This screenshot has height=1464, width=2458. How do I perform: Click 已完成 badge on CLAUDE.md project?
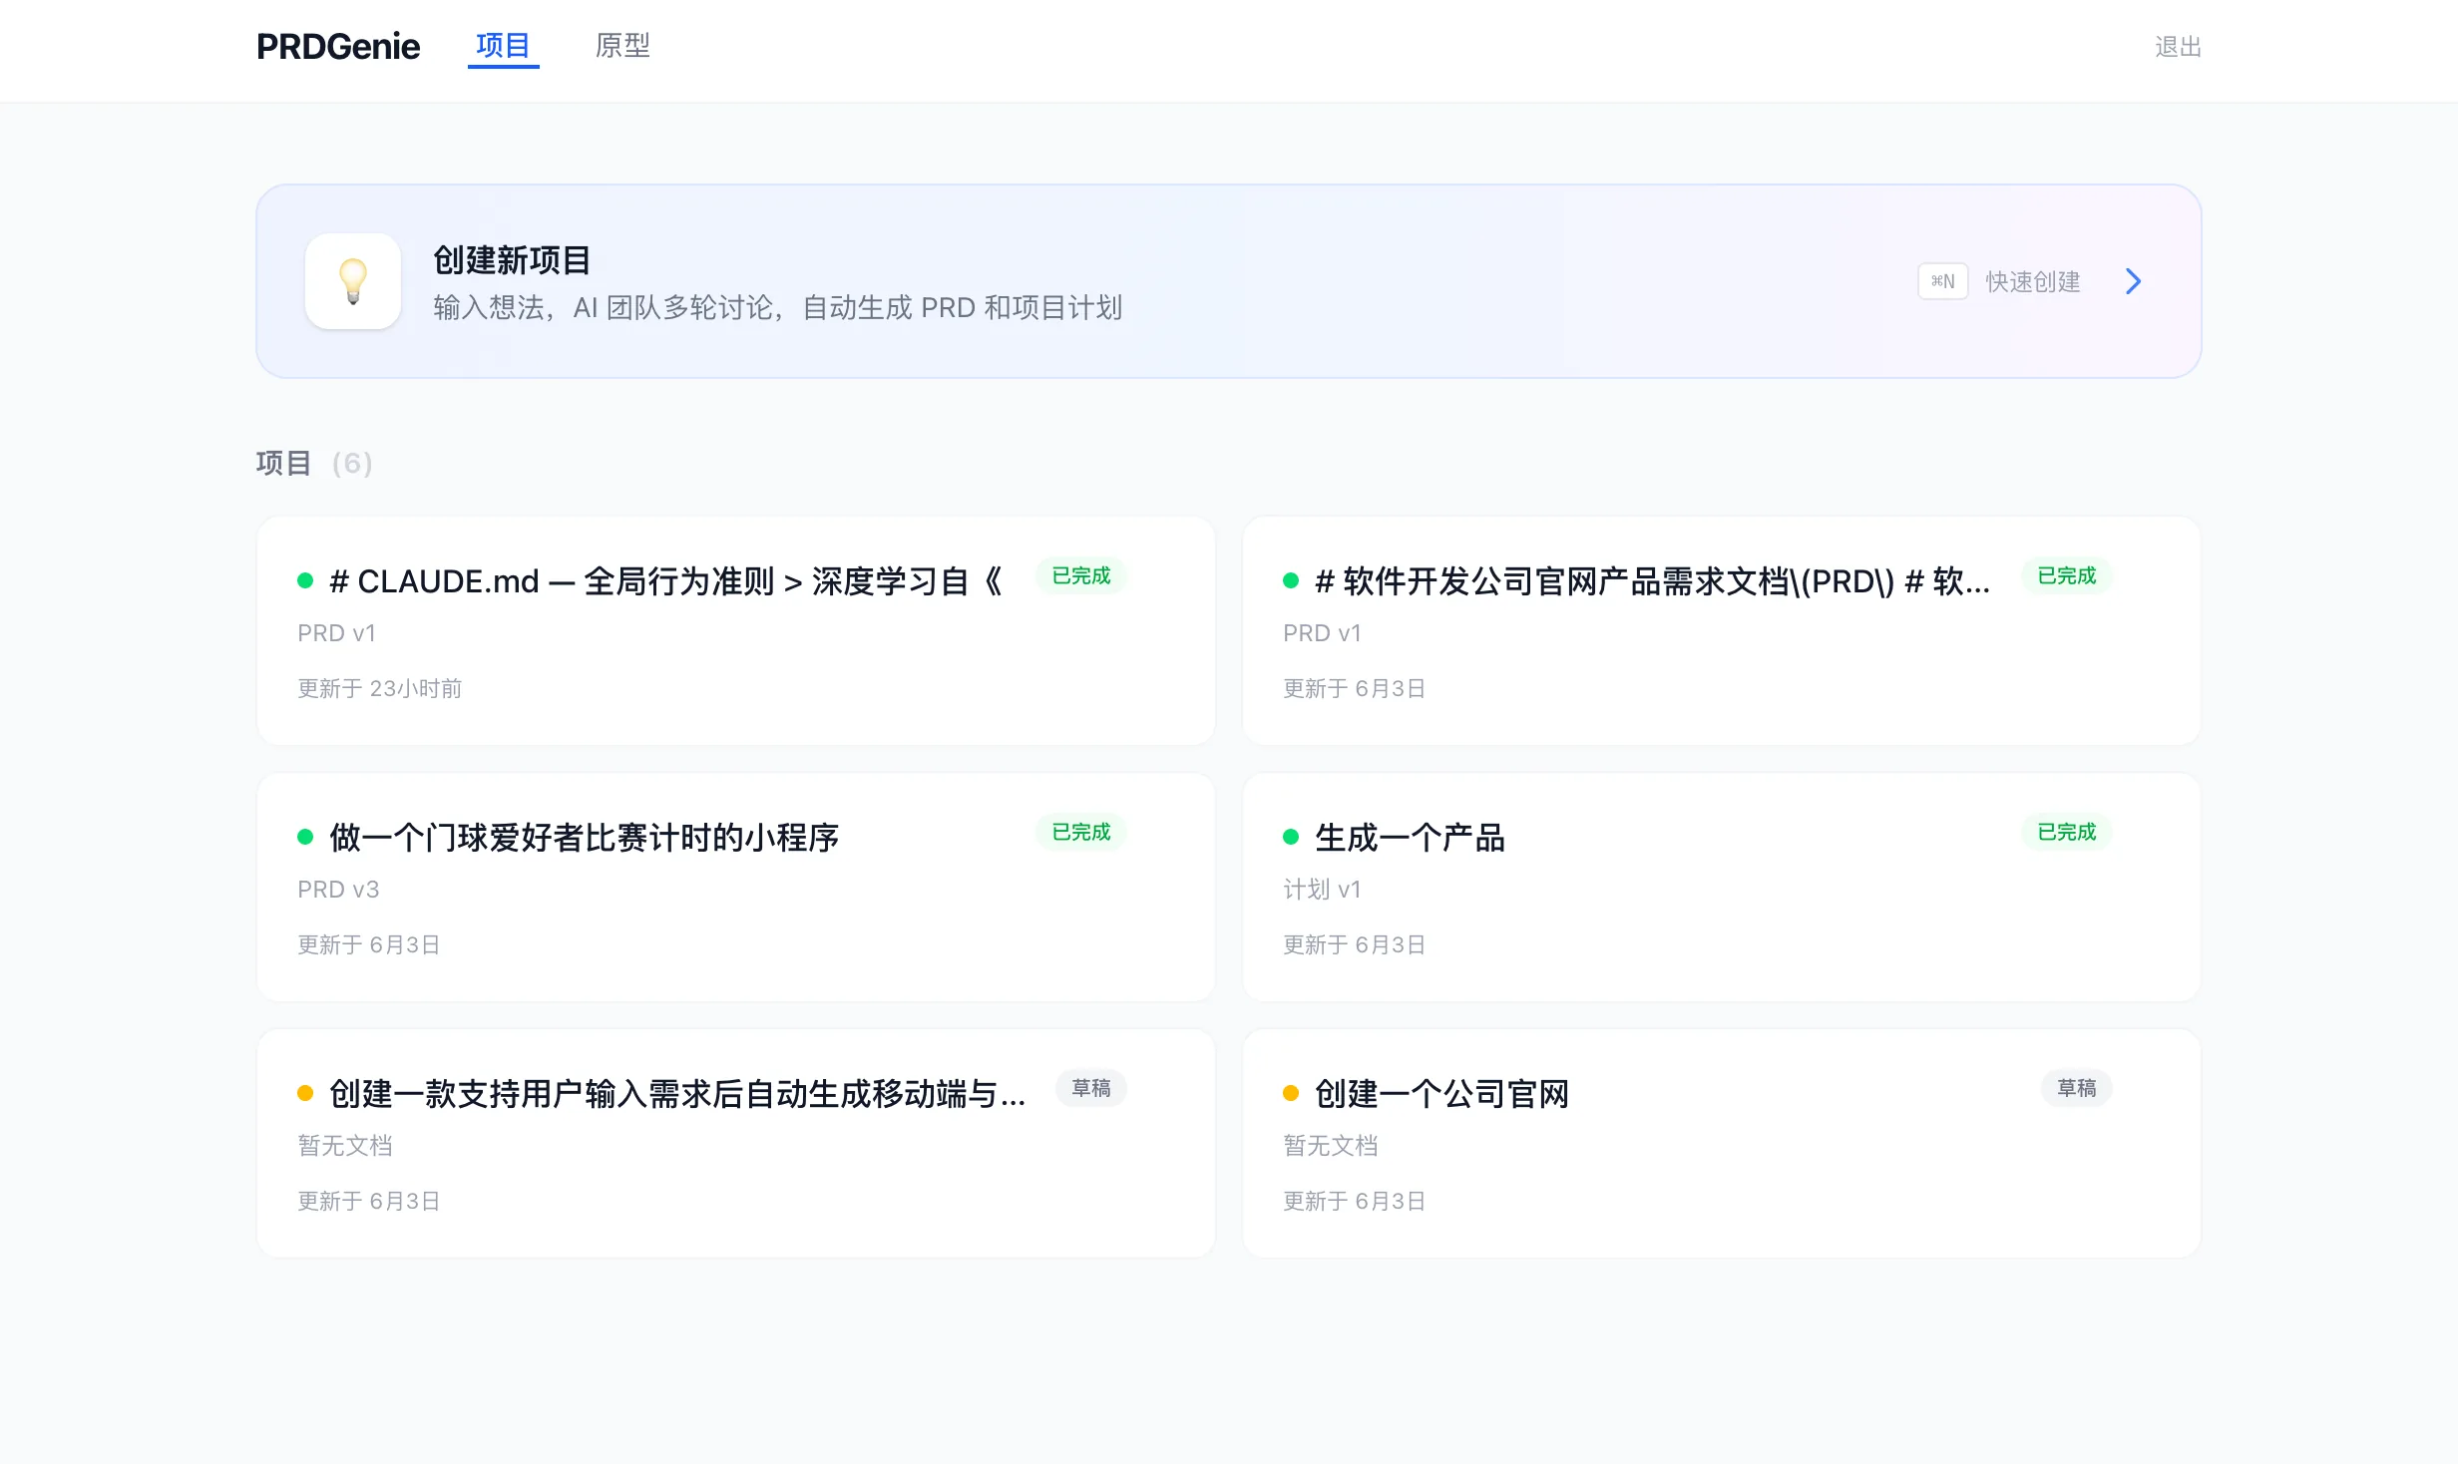1081,575
